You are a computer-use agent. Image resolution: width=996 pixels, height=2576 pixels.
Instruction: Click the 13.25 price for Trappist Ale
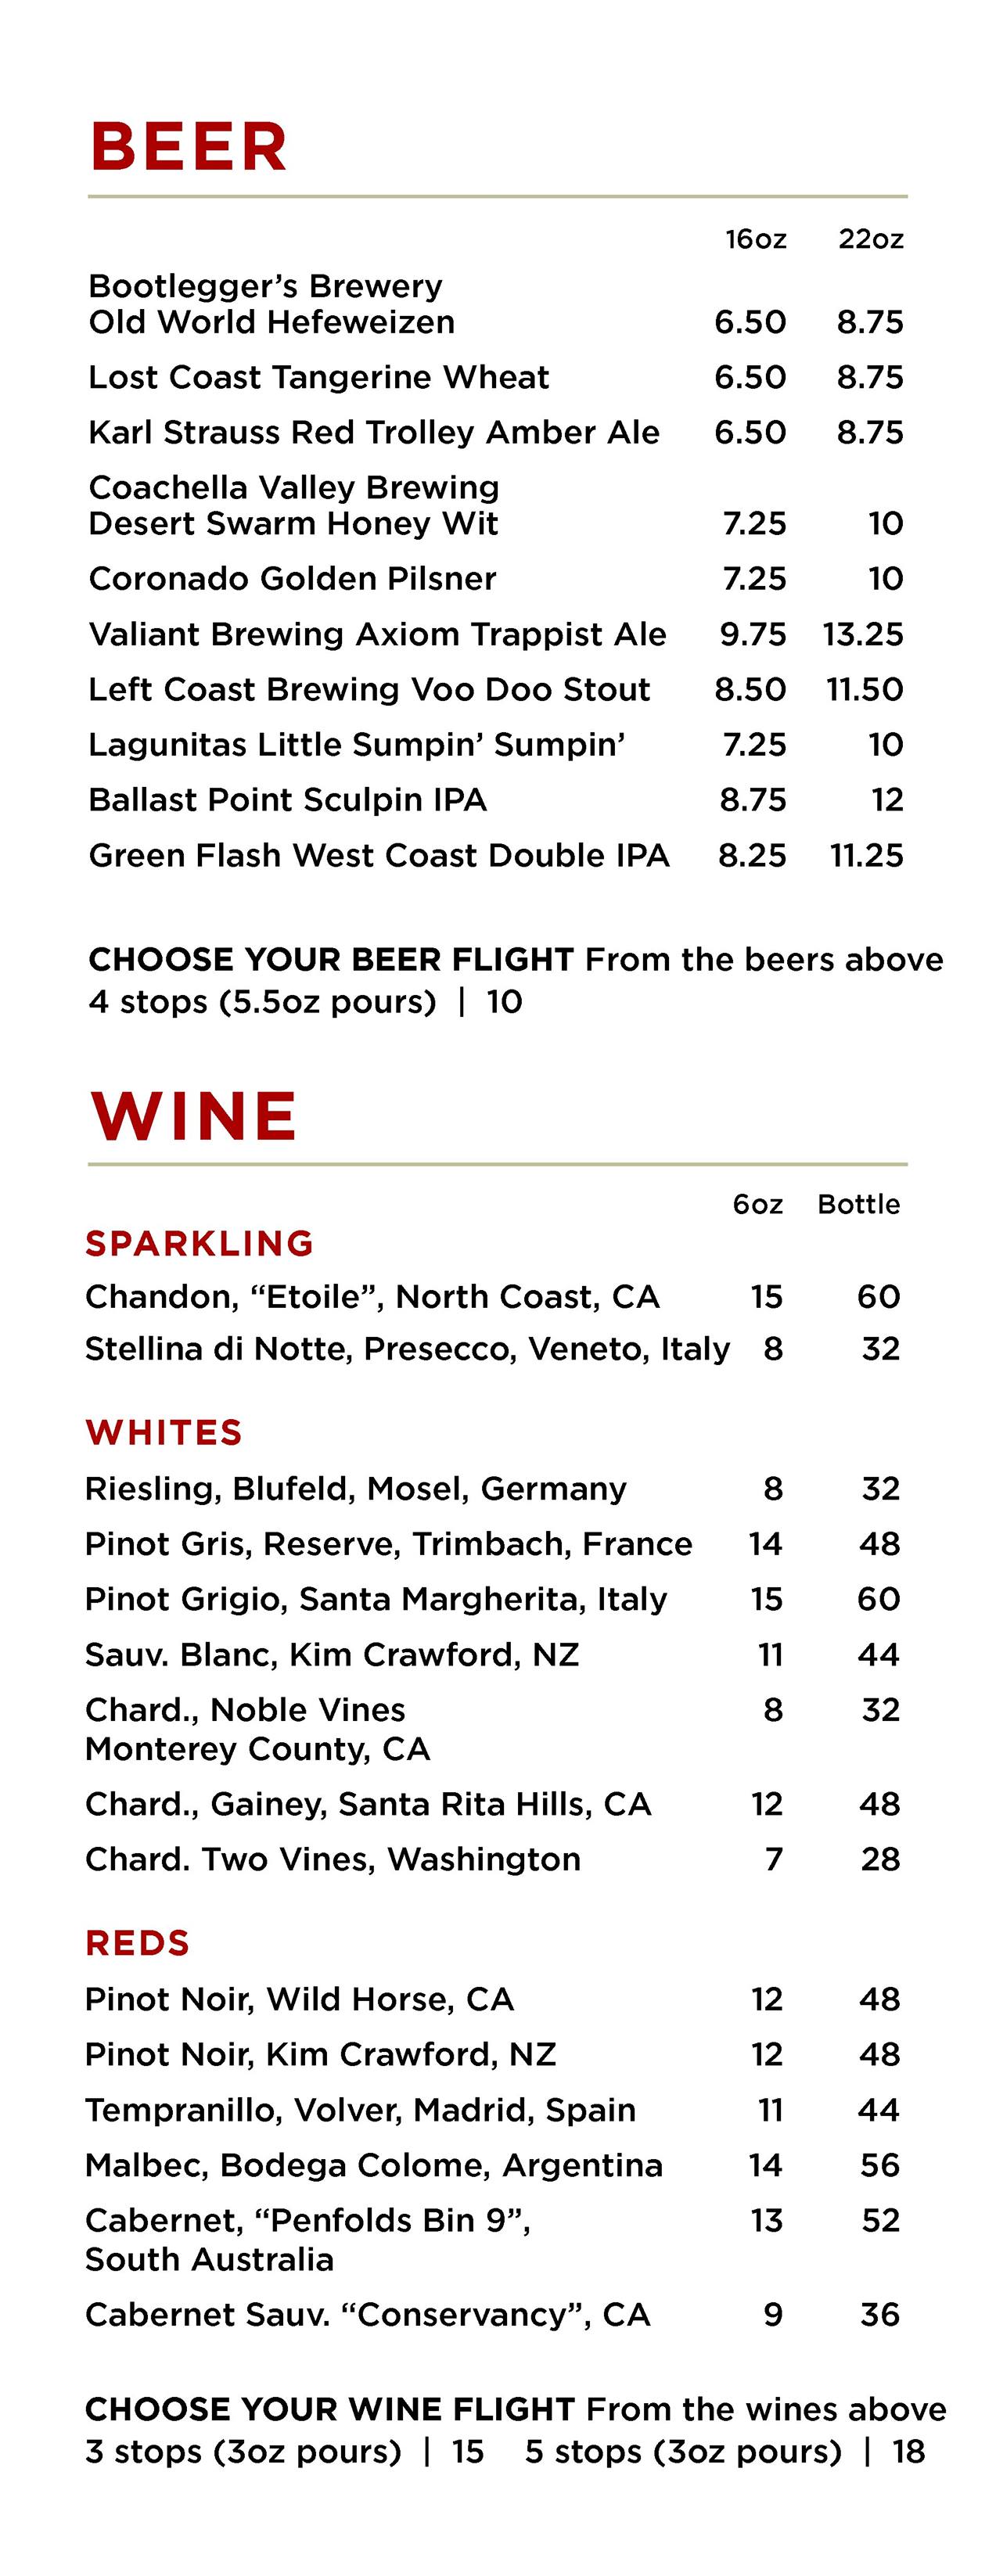coord(862,634)
